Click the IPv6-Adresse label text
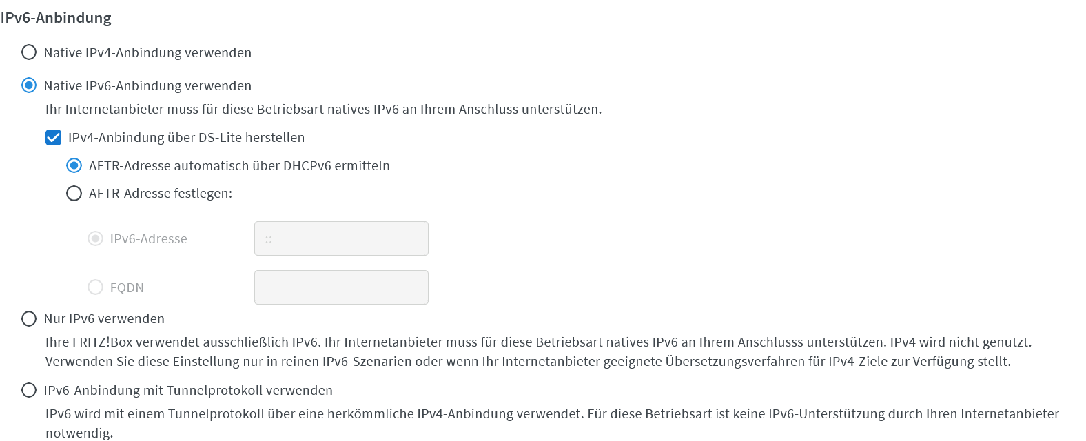This screenshot has width=1086, height=441. (x=148, y=238)
